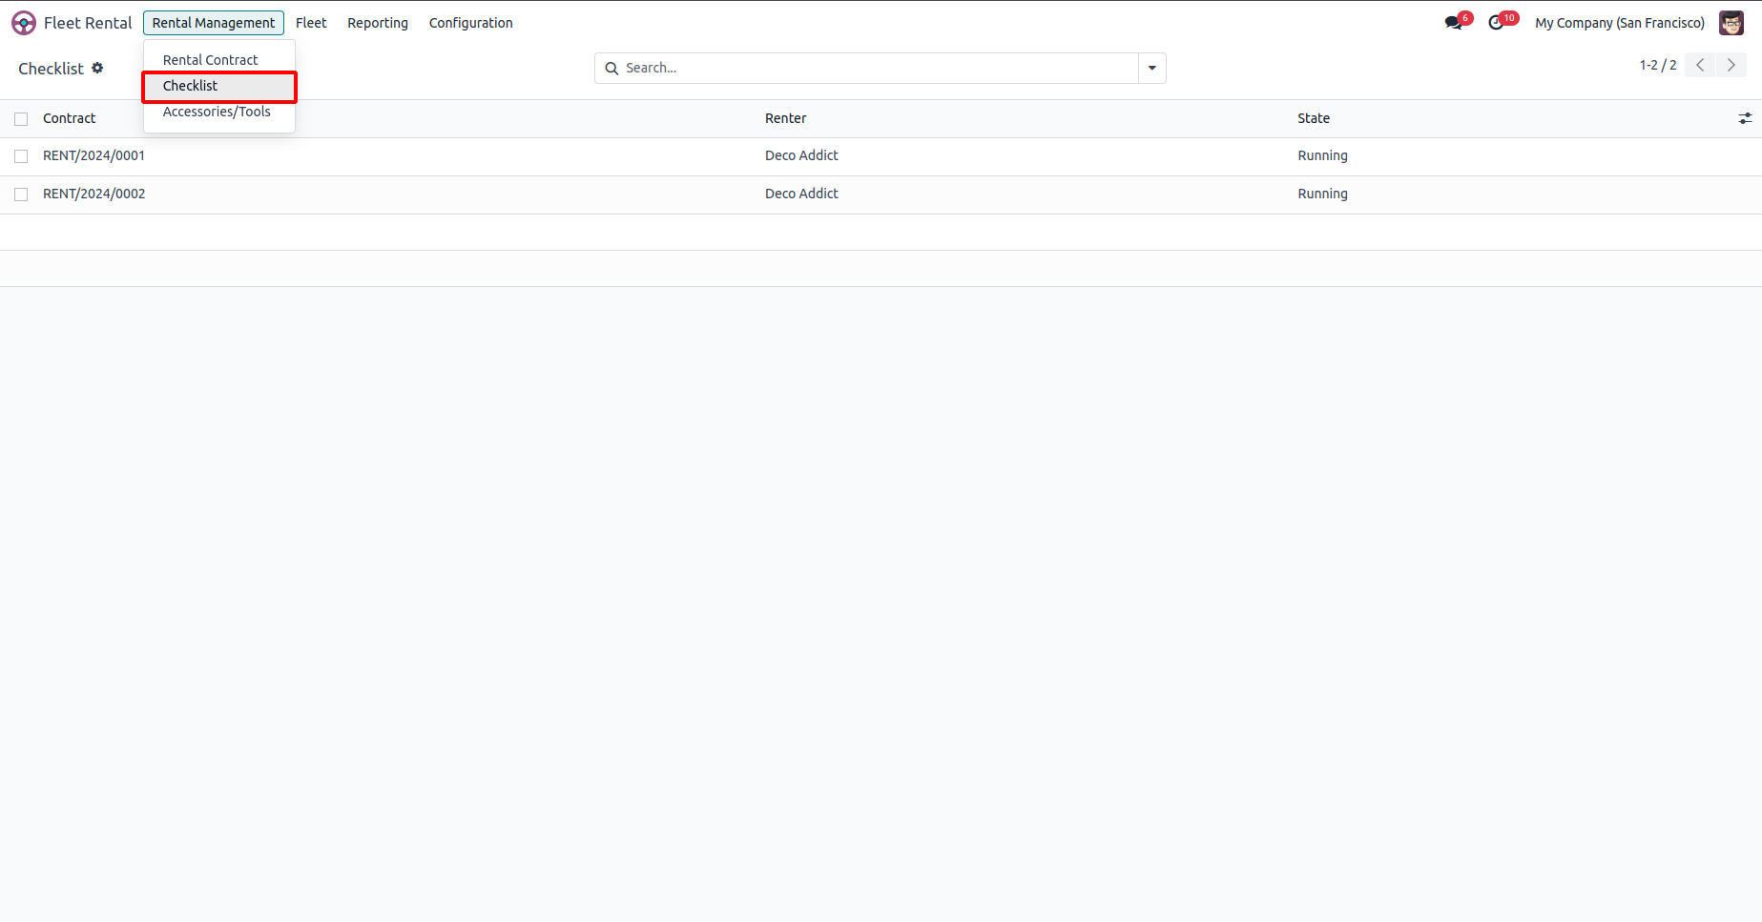Click the Fleet Rental app logo icon
Image resolution: width=1762 pixels, height=922 pixels.
click(24, 23)
